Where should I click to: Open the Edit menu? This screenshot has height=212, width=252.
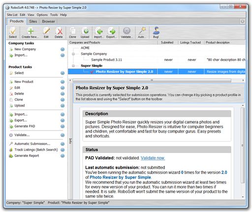point(23,15)
